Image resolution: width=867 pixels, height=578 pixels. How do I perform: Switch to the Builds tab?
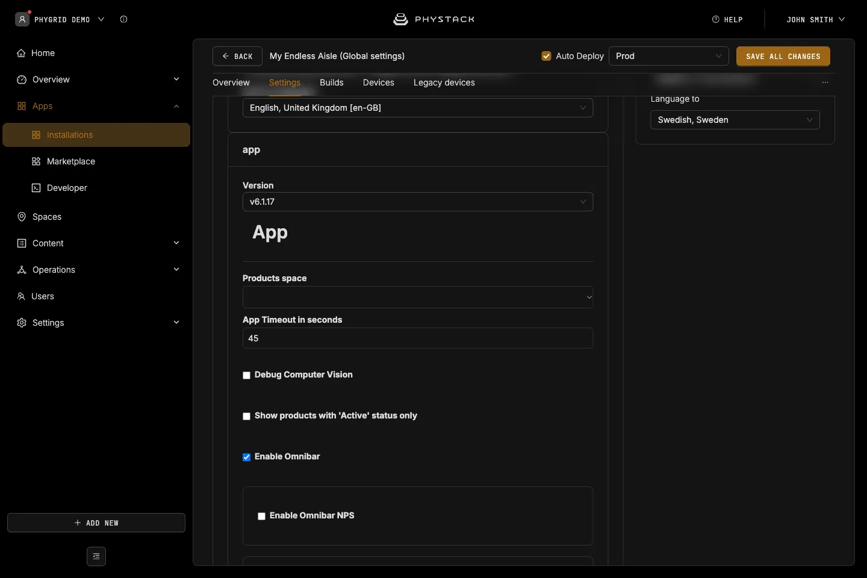(x=332, y=82)
